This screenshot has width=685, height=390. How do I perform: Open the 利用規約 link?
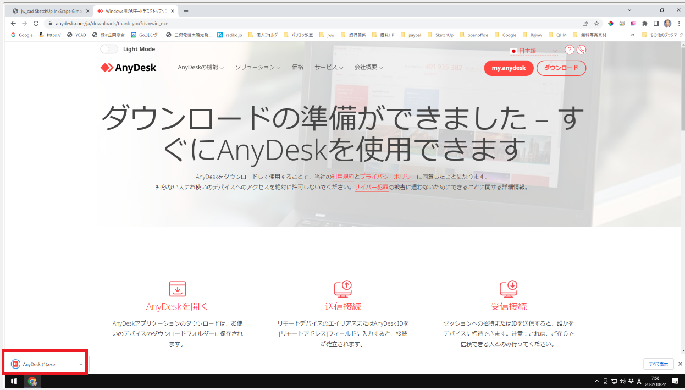tap(342, 177)
